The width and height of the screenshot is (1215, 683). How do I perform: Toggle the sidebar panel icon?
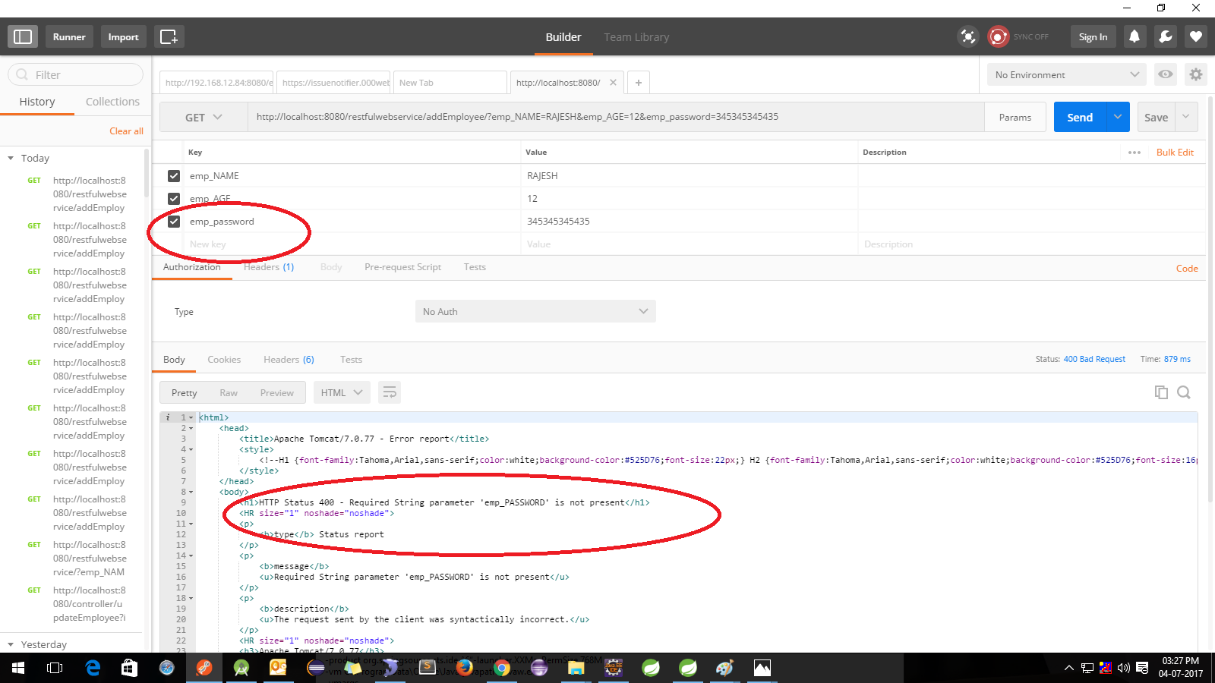[22, 36]
